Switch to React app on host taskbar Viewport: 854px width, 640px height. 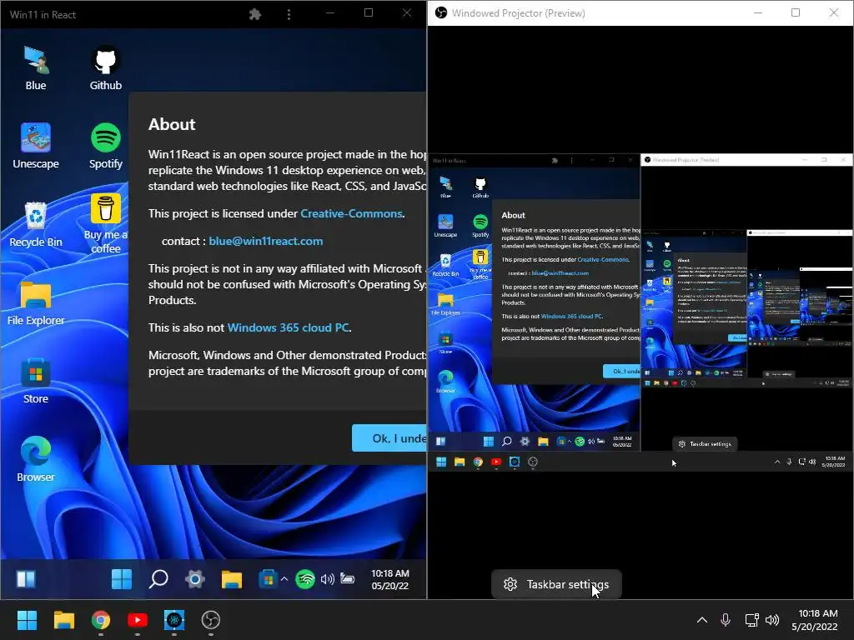(174, 620)
